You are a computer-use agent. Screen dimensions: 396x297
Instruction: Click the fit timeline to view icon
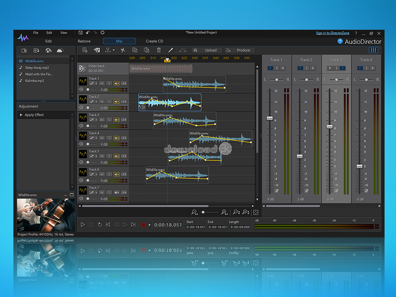click(255, 212)
